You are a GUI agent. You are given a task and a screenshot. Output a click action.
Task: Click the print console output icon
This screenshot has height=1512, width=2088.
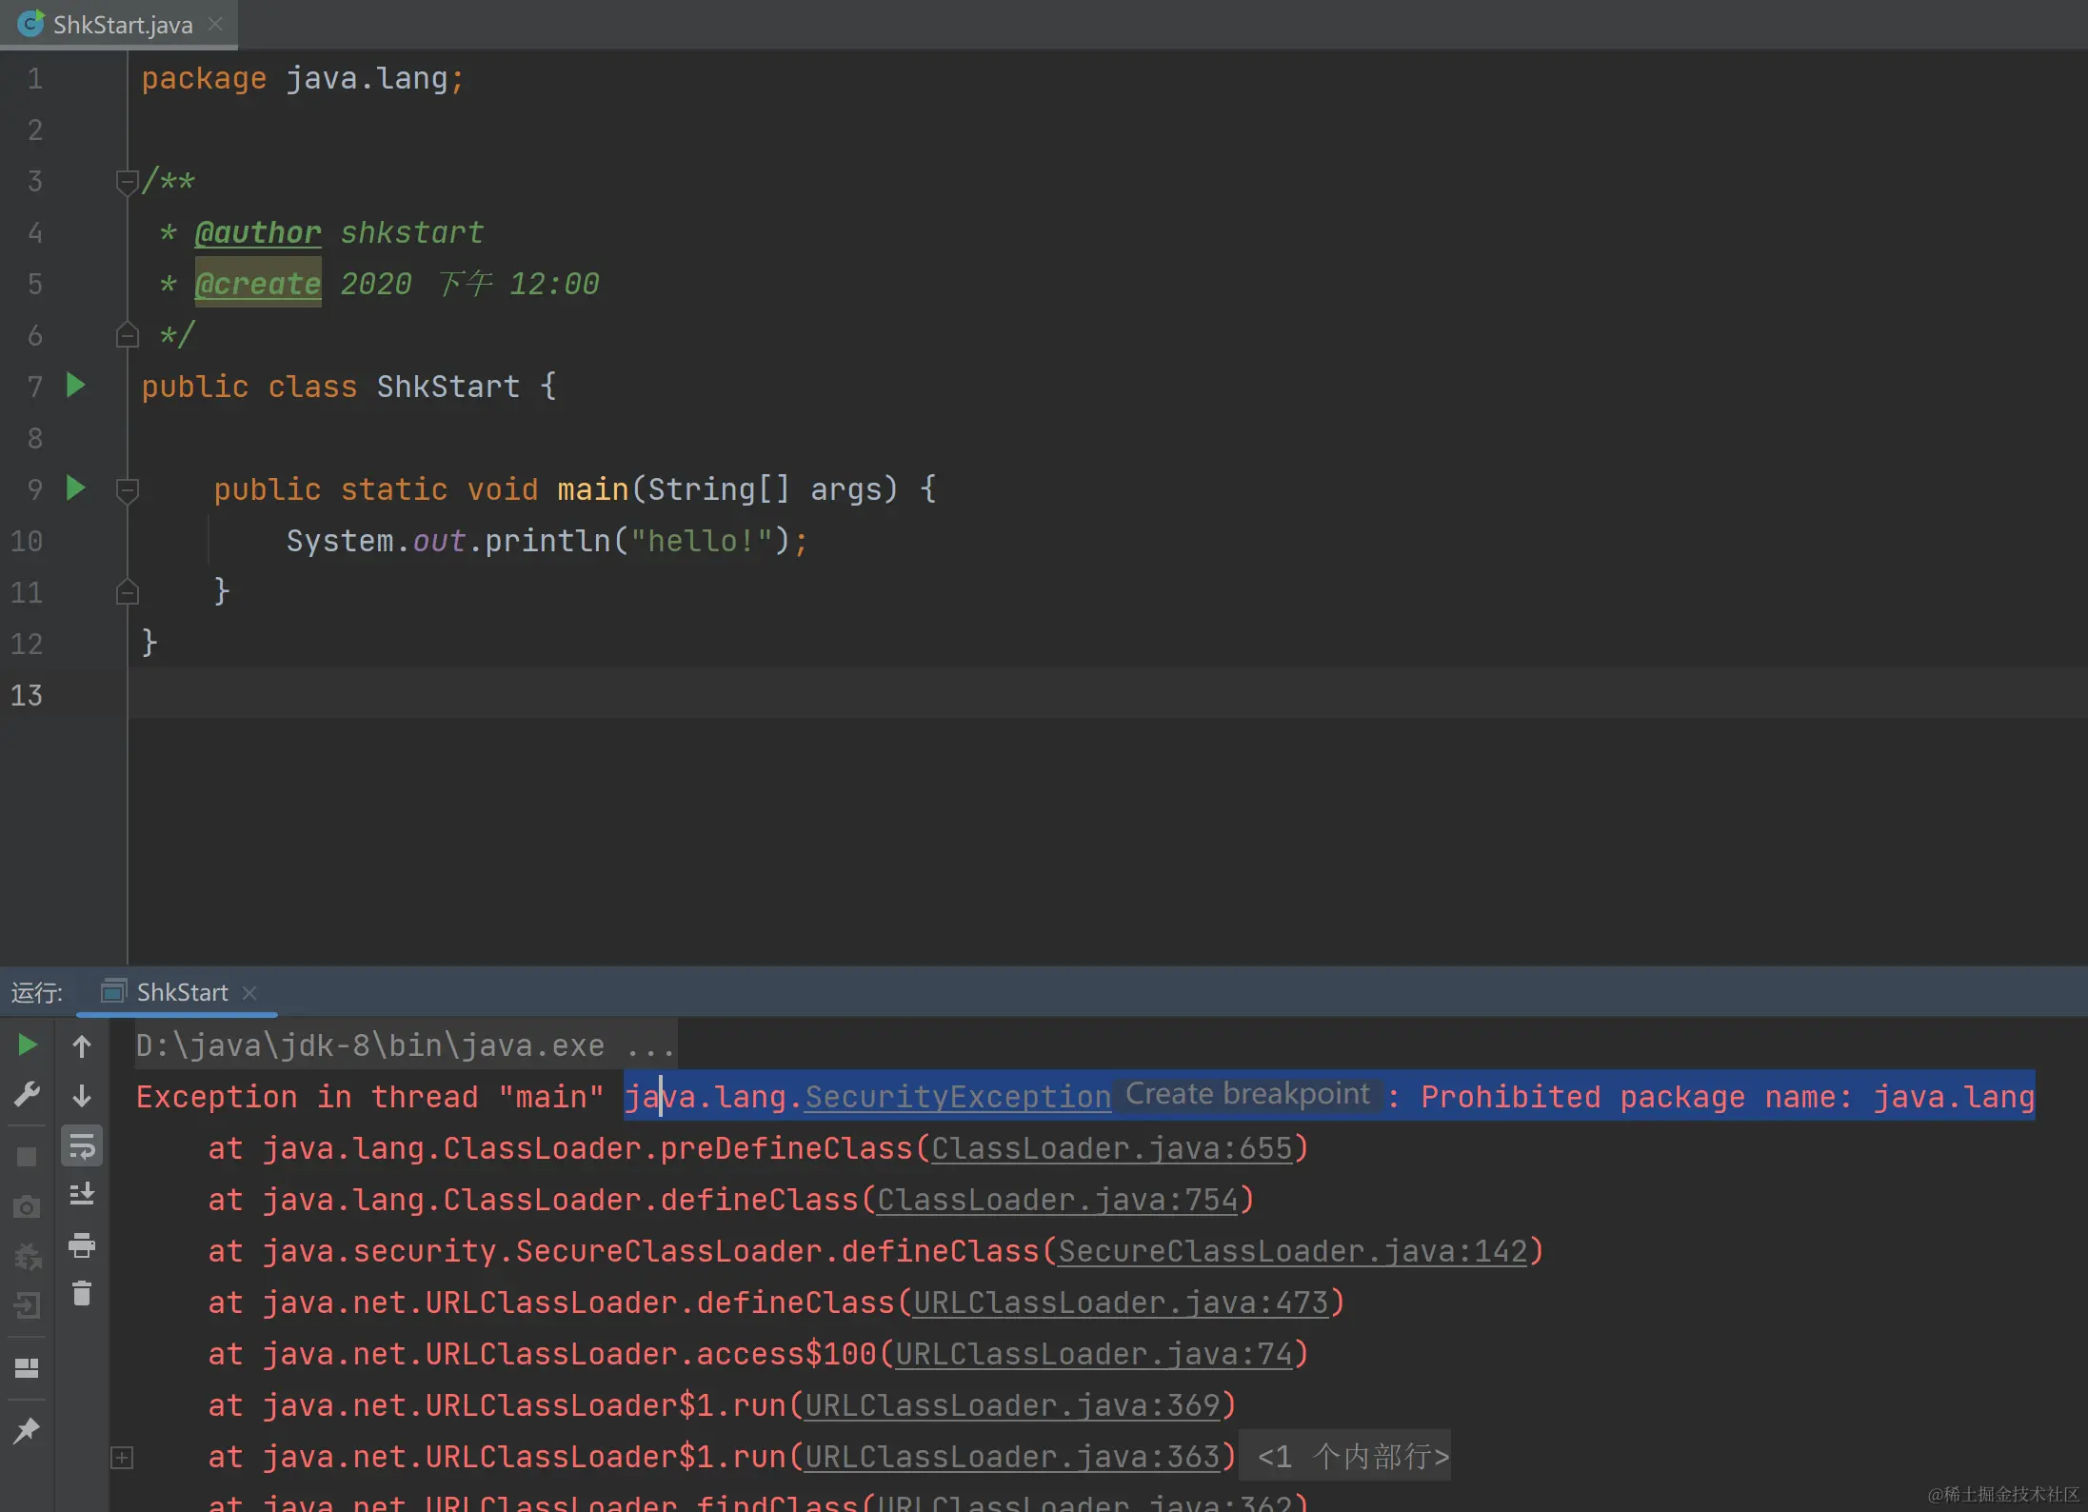[x=82, y=1244]
